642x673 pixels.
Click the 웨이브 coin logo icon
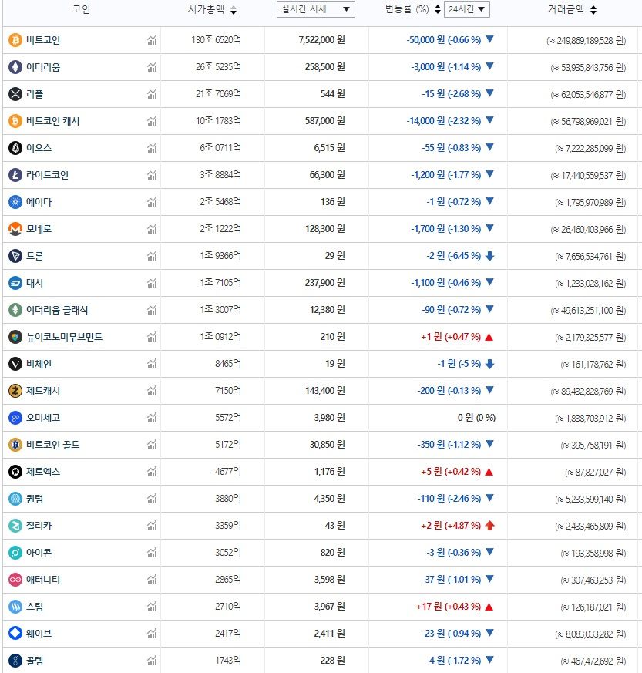(15, 634)
